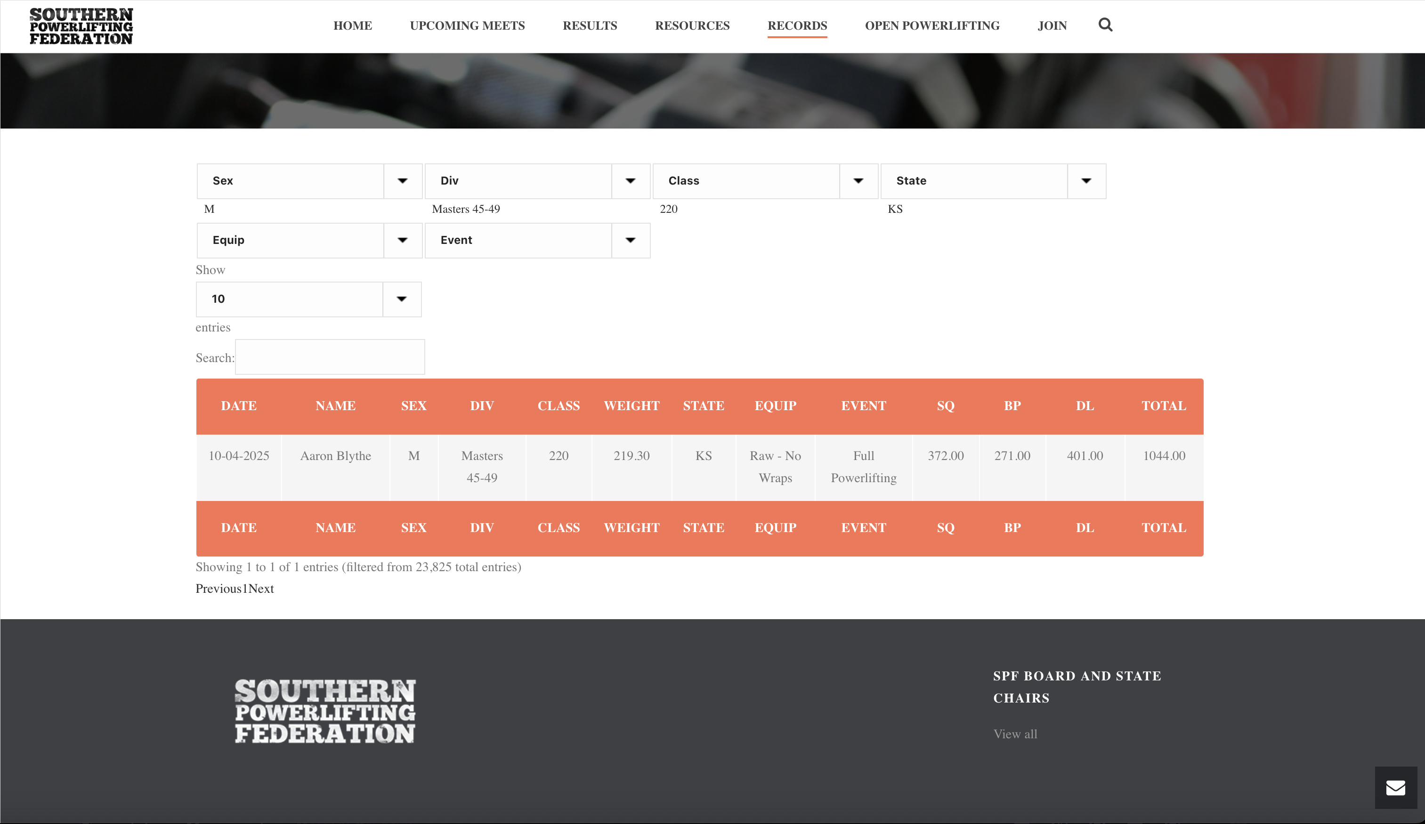Click the envelope contact icon

pyautogui.click(x=1395, y=787)
